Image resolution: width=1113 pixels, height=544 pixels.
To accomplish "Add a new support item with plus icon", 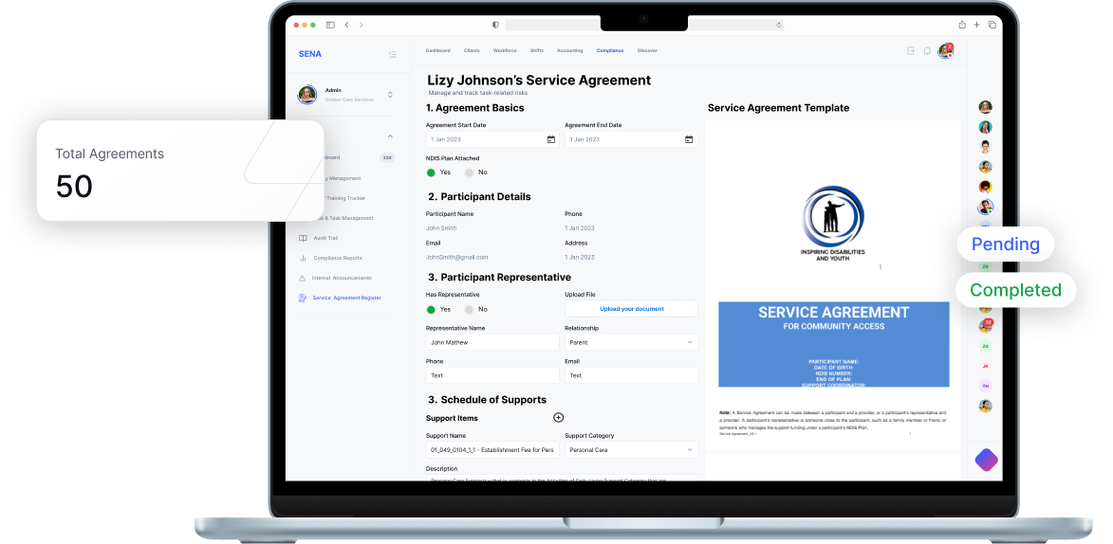I will pos(558,418).
